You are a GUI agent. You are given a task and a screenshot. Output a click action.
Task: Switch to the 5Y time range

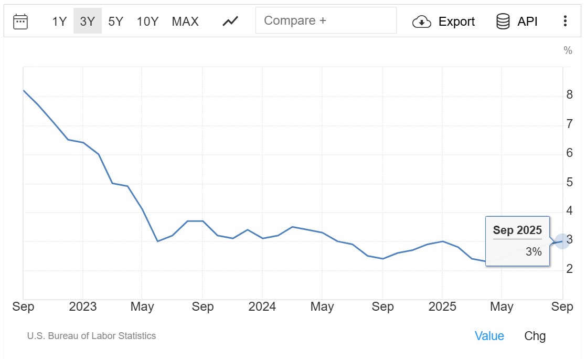pyautogui.click(x=115, y=22)
